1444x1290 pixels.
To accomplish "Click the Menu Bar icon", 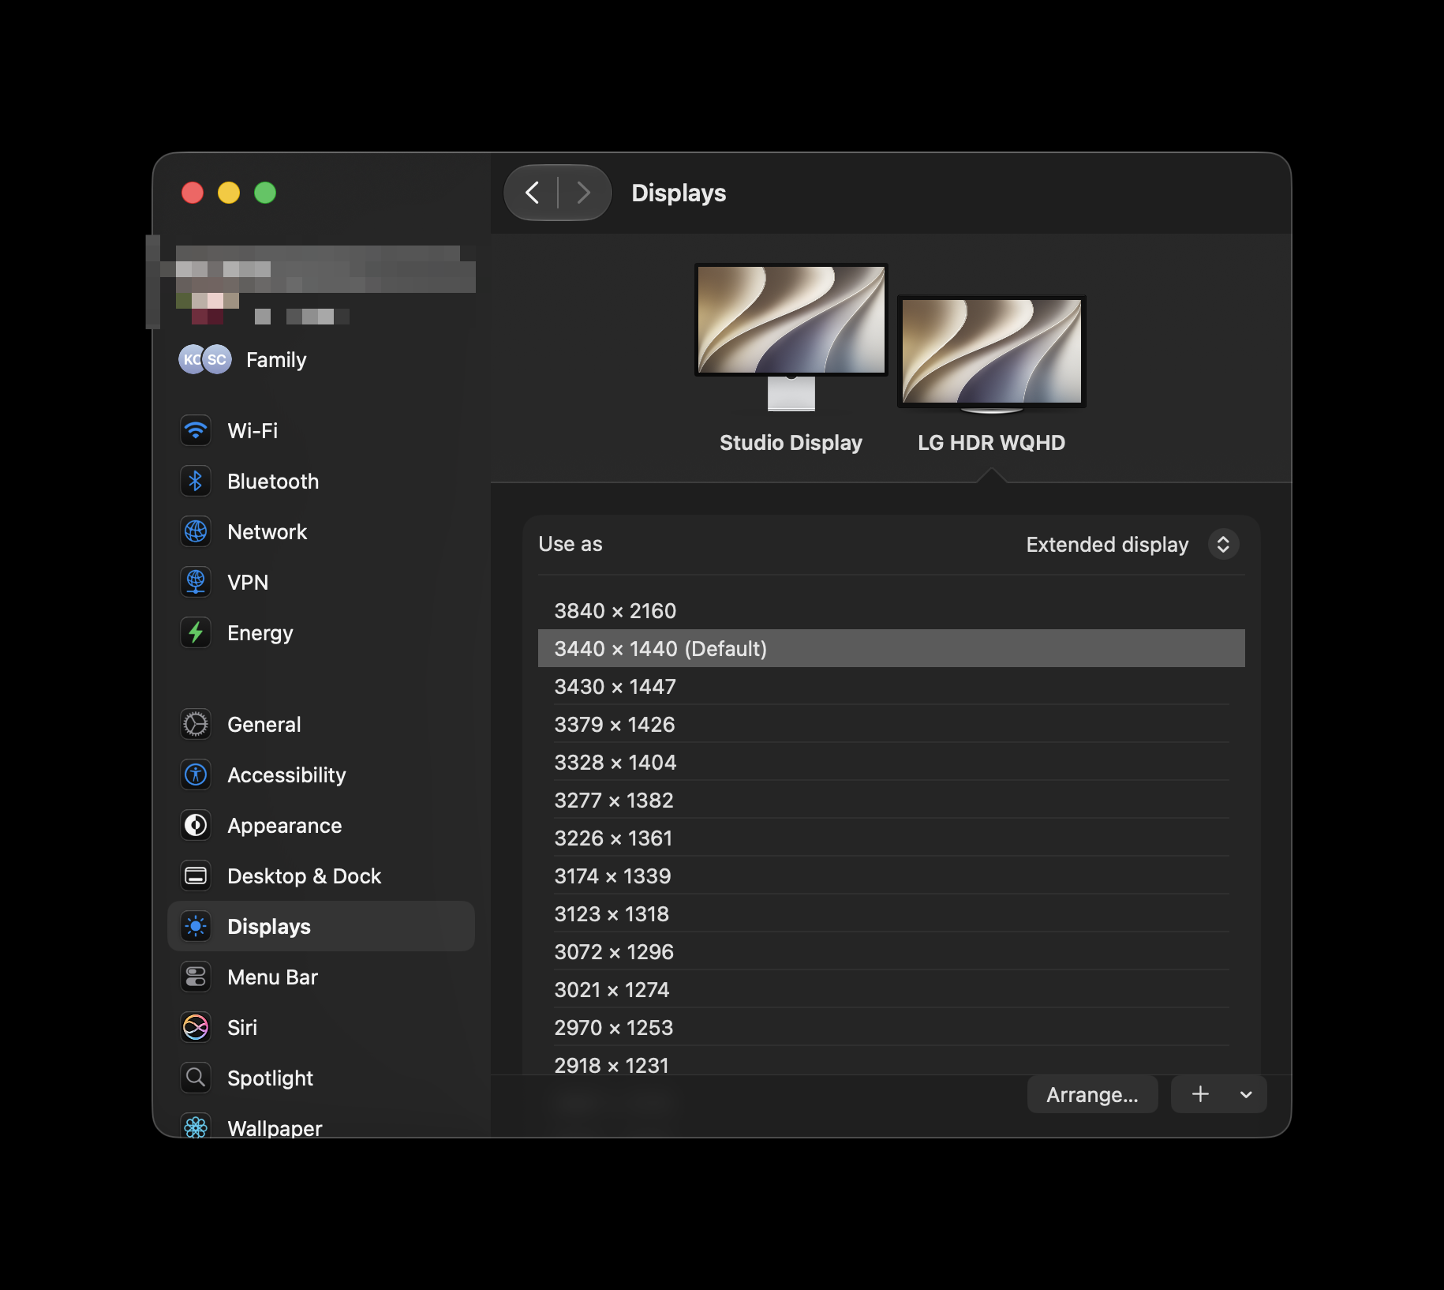I will pyautogui.click(x=196, y=977).
